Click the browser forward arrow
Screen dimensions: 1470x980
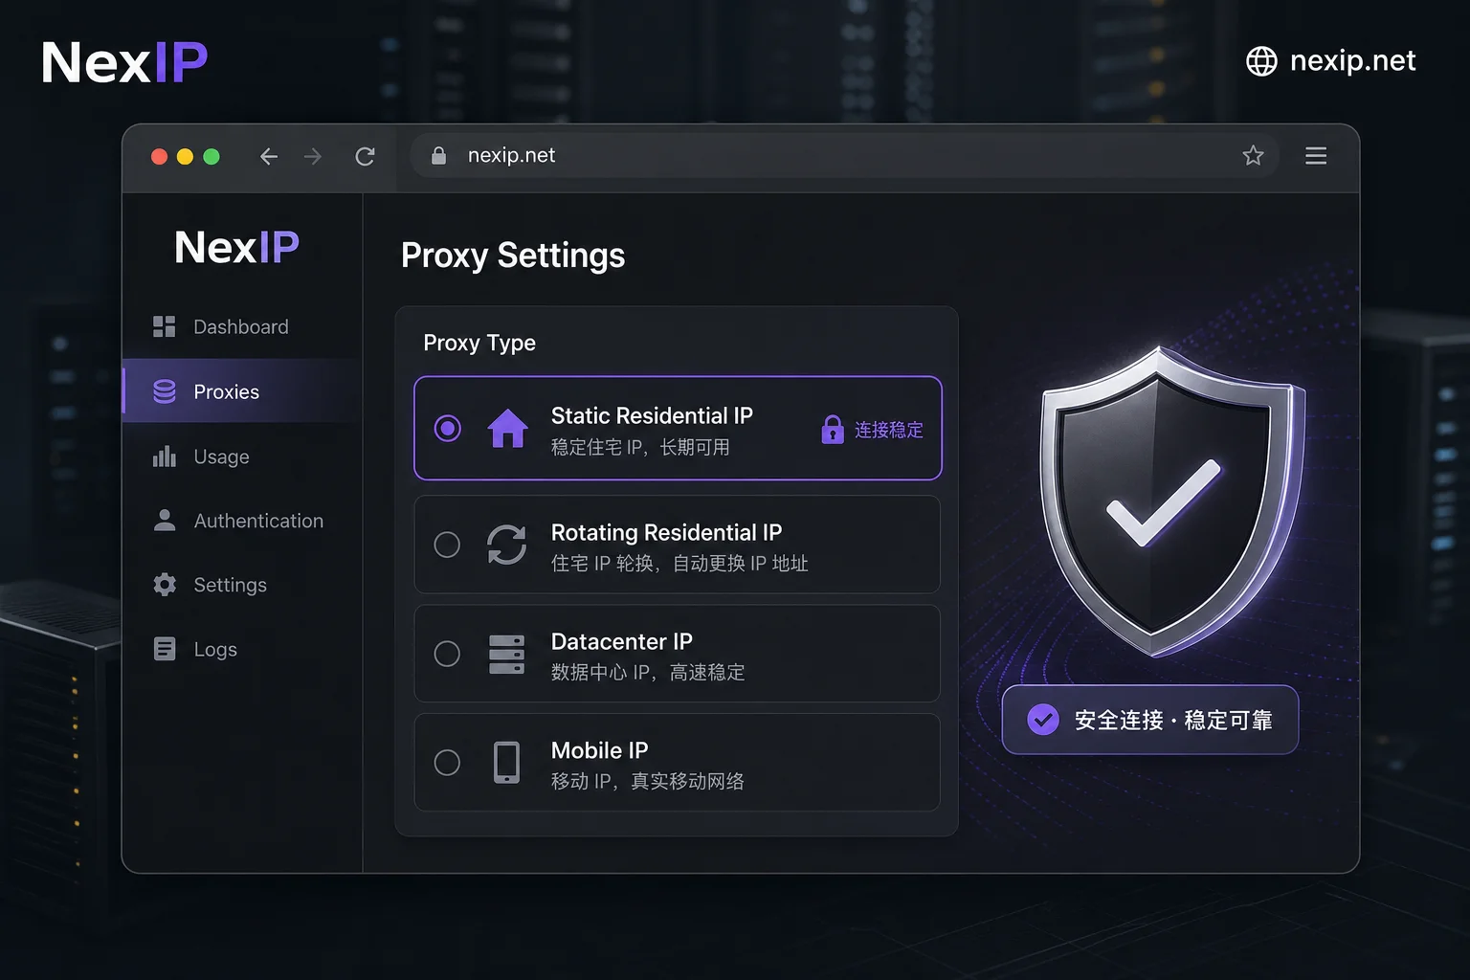313,156
